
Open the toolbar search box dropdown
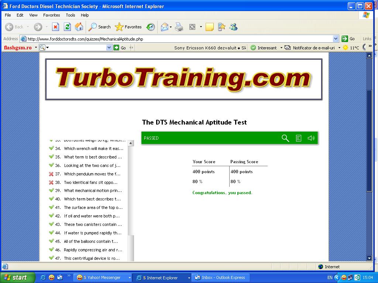(109, 48)
